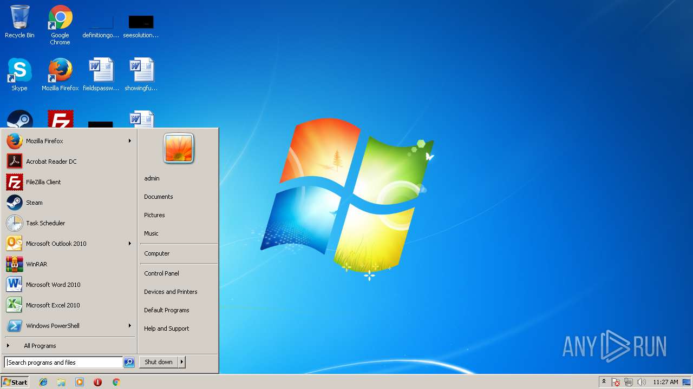693x389 pixels.
Task: Open Windows Explorer from taskbar
Action: [61, 382]
